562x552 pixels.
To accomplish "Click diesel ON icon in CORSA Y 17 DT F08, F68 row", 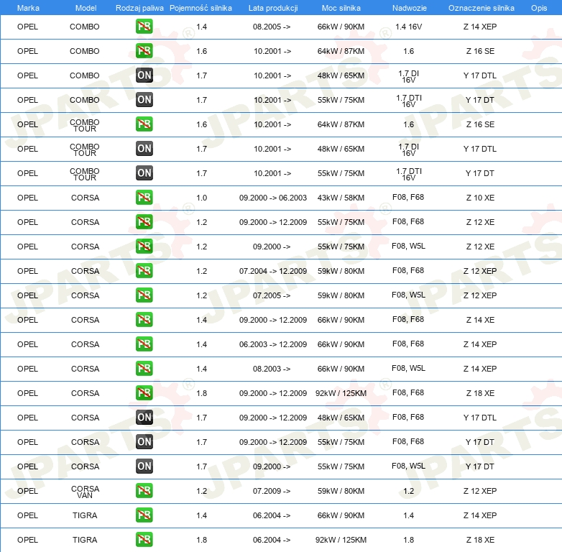I will pos(144,441).
